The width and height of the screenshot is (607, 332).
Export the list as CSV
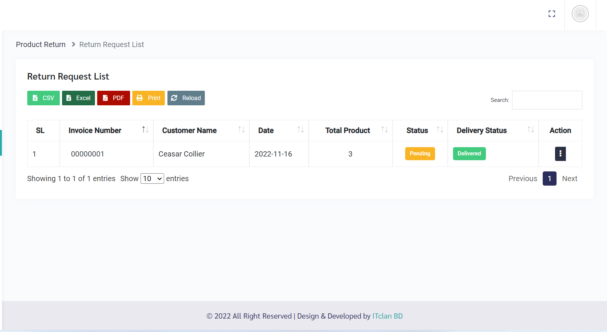[43, 98]
